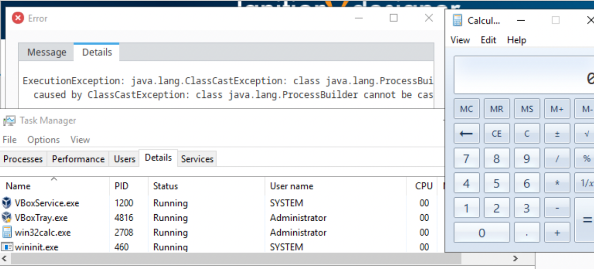This screenshot has width=594, height=269.
Task: Click the Calculator title bar icon
Action: tap(457, 21)
